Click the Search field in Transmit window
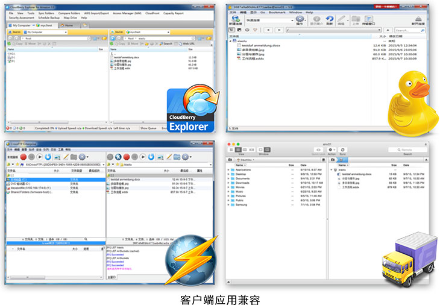Image resolution: width=440 pixels, height=305 pixels. (407, 150)
